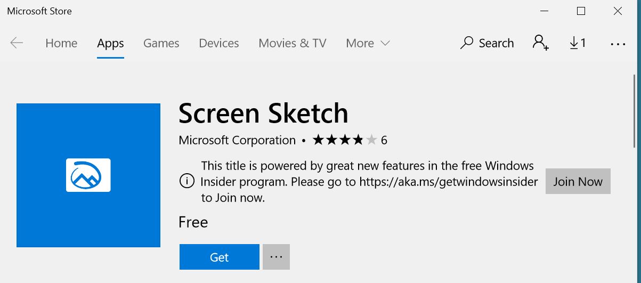641x283 pixels.
Task: Click the Screen Sketch title text
Action: 263,113
